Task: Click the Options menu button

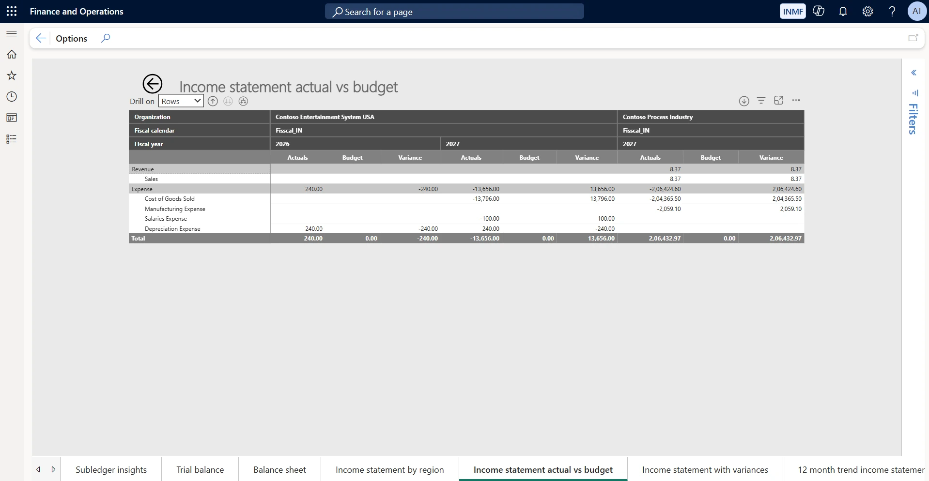Action: point(72,38)
